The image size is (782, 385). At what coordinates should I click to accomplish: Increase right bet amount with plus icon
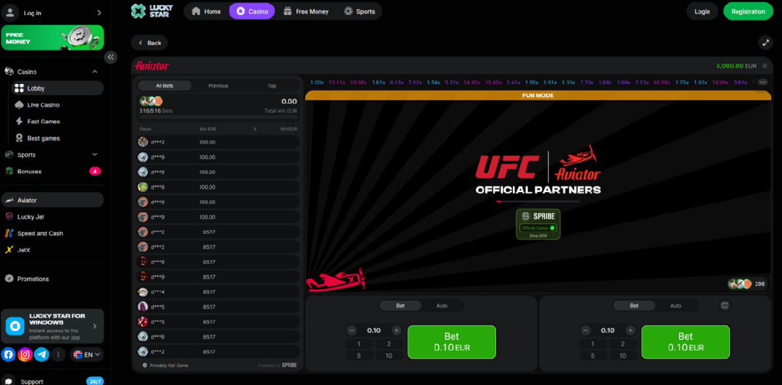630,330
